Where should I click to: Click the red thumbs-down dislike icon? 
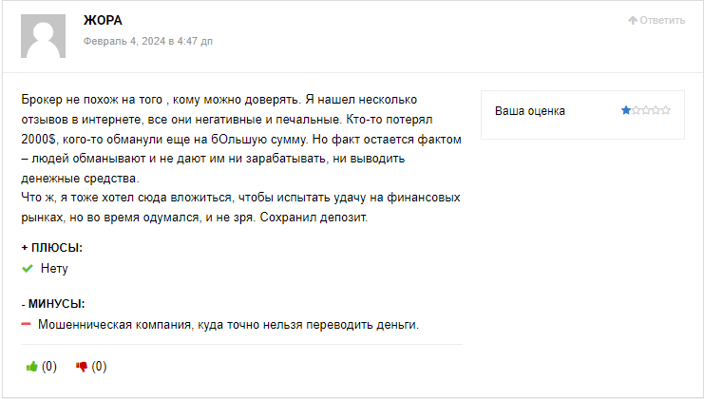coord(82,367)
